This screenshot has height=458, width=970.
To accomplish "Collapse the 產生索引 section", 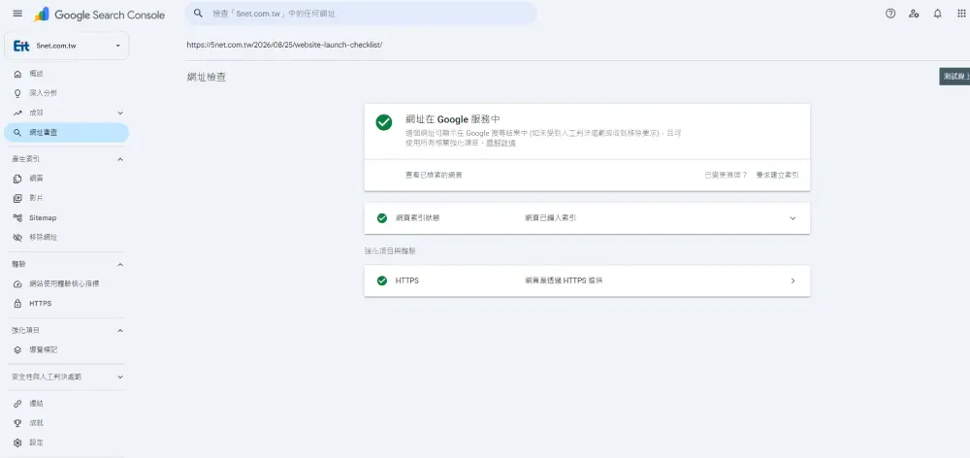I will click(120, 159).
